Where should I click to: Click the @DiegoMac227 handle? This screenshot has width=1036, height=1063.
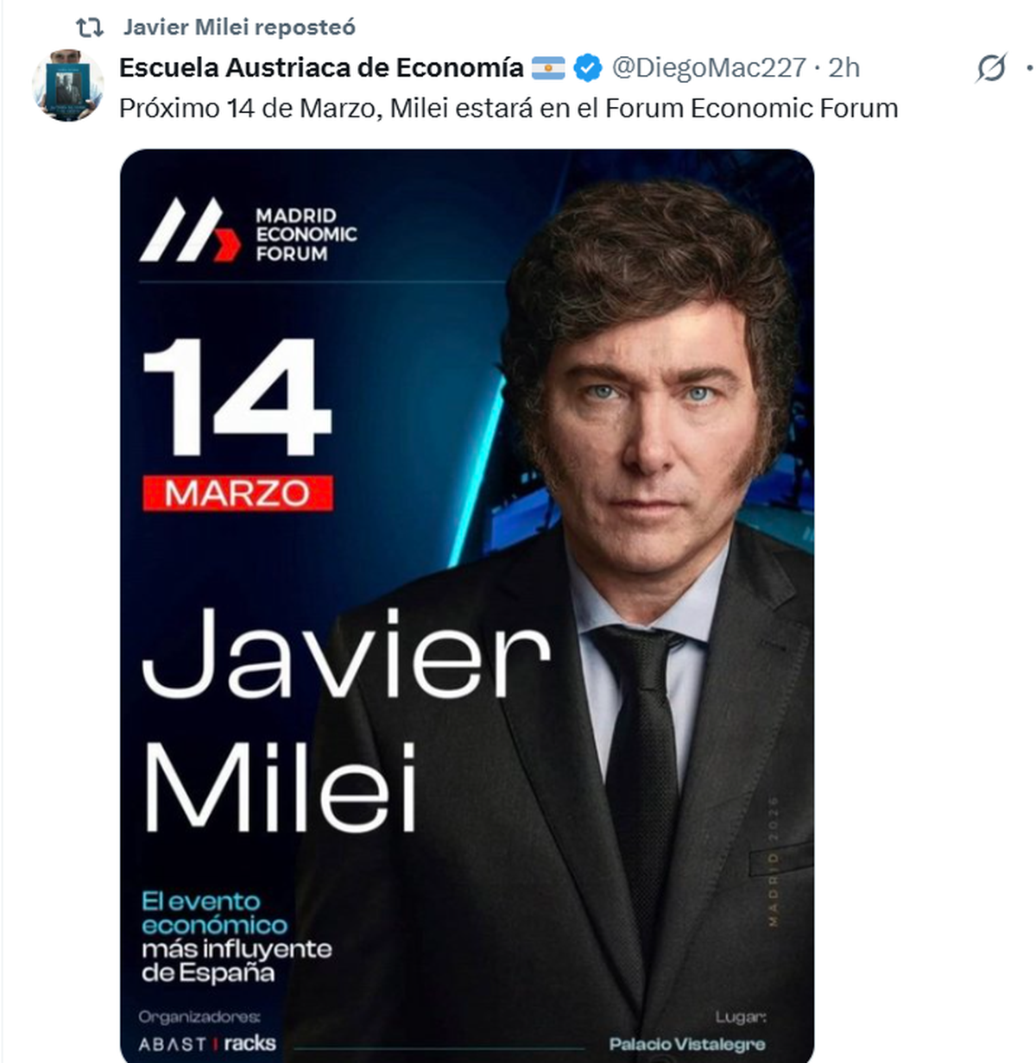pyautogui.click(x=709, y=67)
